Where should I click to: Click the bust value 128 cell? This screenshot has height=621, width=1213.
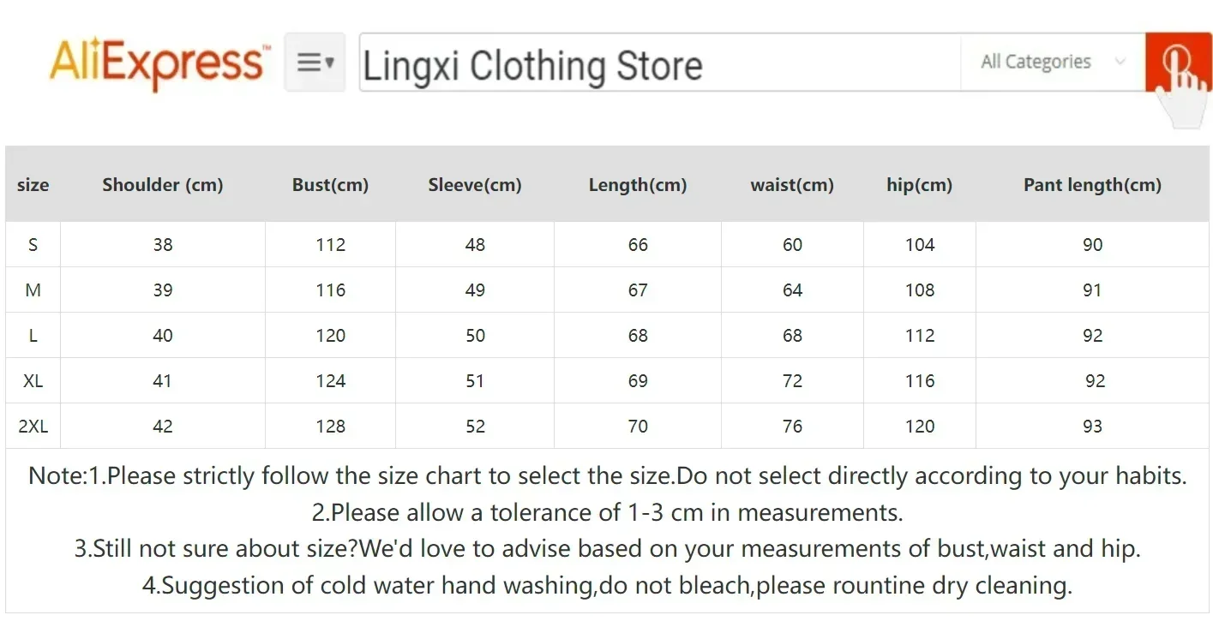coord(330,427)
